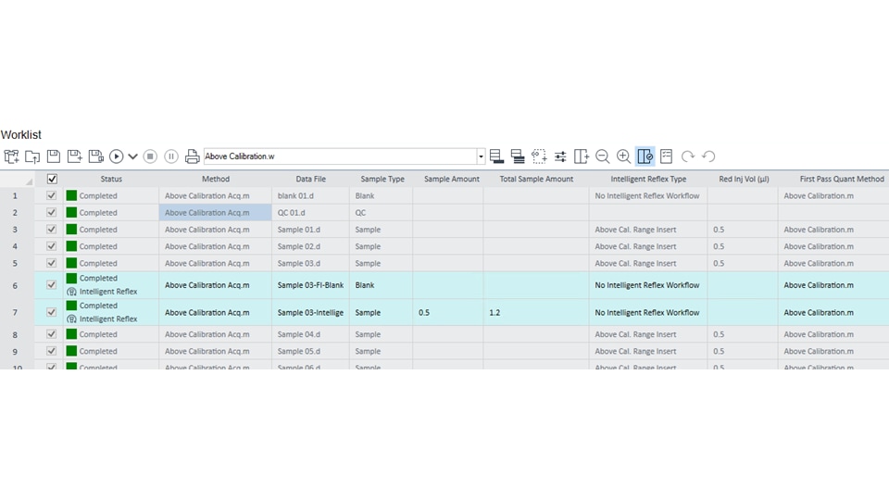Uncheck the checkbox for row 1
This screenshot has height=500, width=889.
coord(52,195)
